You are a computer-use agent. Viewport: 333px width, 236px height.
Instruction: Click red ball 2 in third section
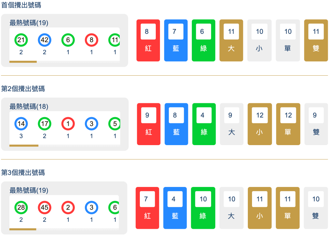point(68,207)
